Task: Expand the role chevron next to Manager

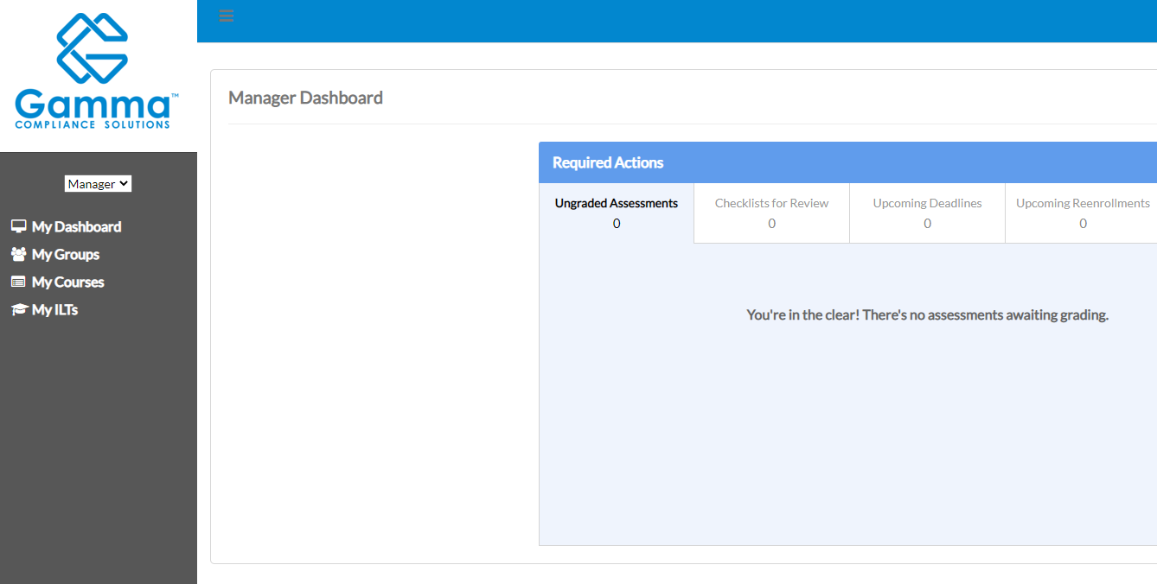Action: (x=125, y=183)
